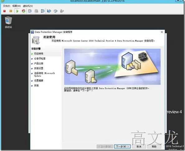Select the 产品注册 setup step
This screenshot has height=151, width=185.
[x=39, y=63]
